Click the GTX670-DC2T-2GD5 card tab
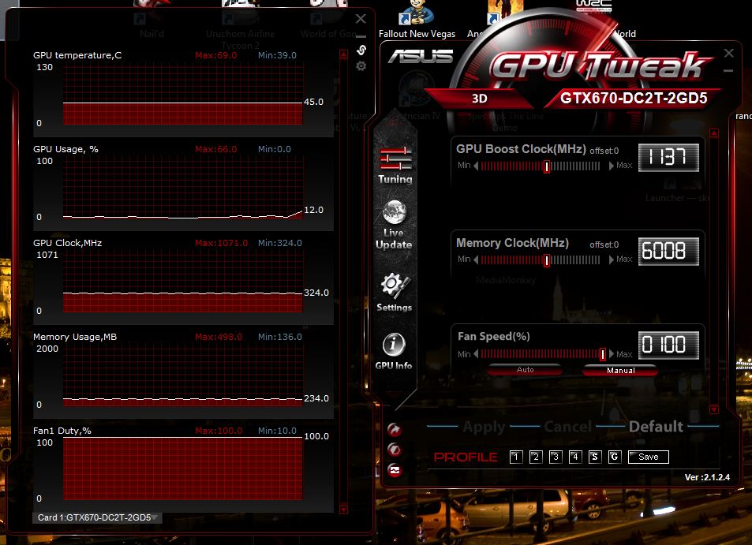The width and height of the screenshot is (752, 545). pos(634,99)
